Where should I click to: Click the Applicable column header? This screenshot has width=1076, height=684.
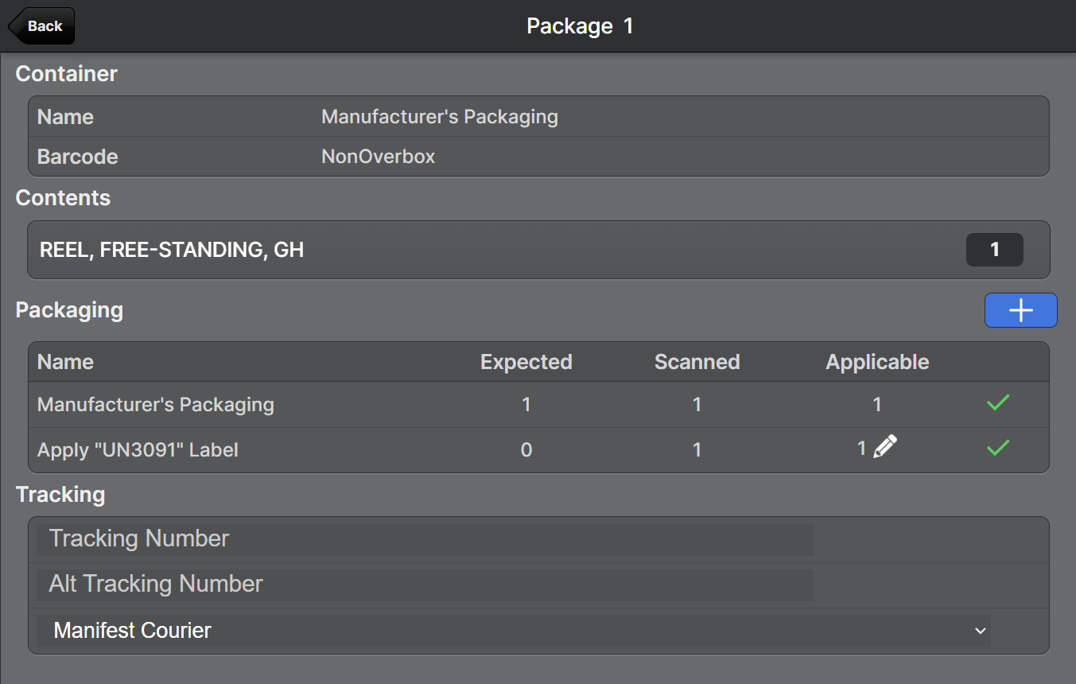pyautogui.click(x=877, y=362)
